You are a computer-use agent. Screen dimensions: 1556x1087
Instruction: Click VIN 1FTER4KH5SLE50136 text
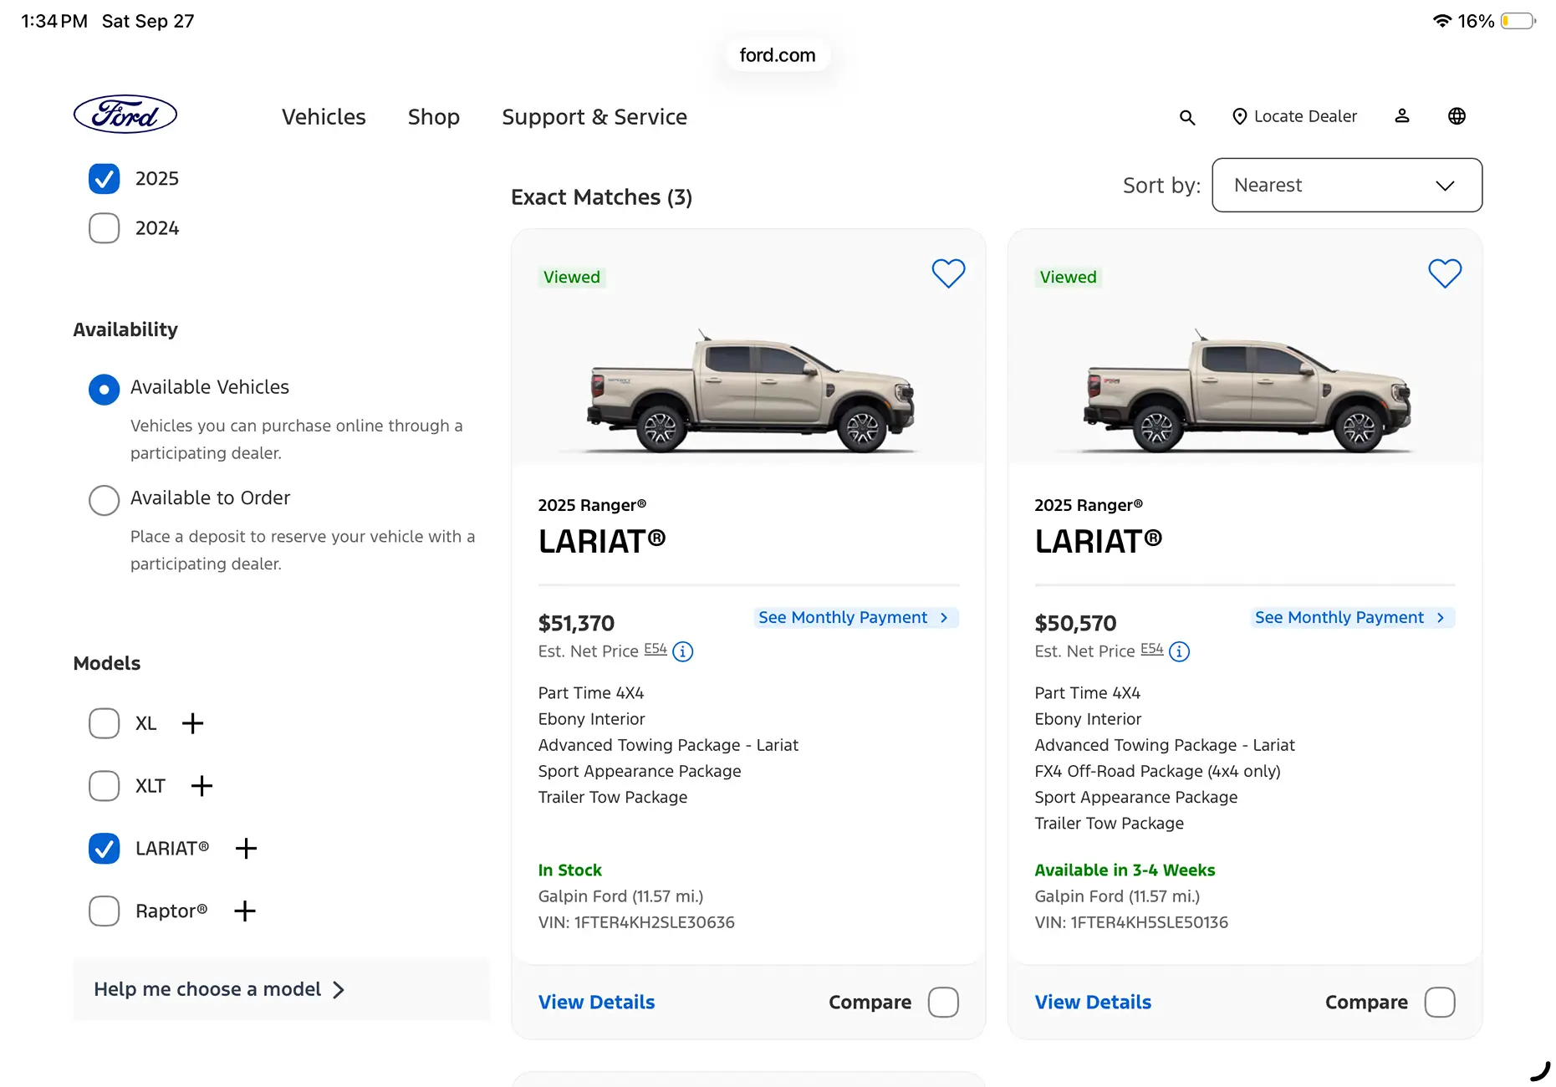(1131, 922)
